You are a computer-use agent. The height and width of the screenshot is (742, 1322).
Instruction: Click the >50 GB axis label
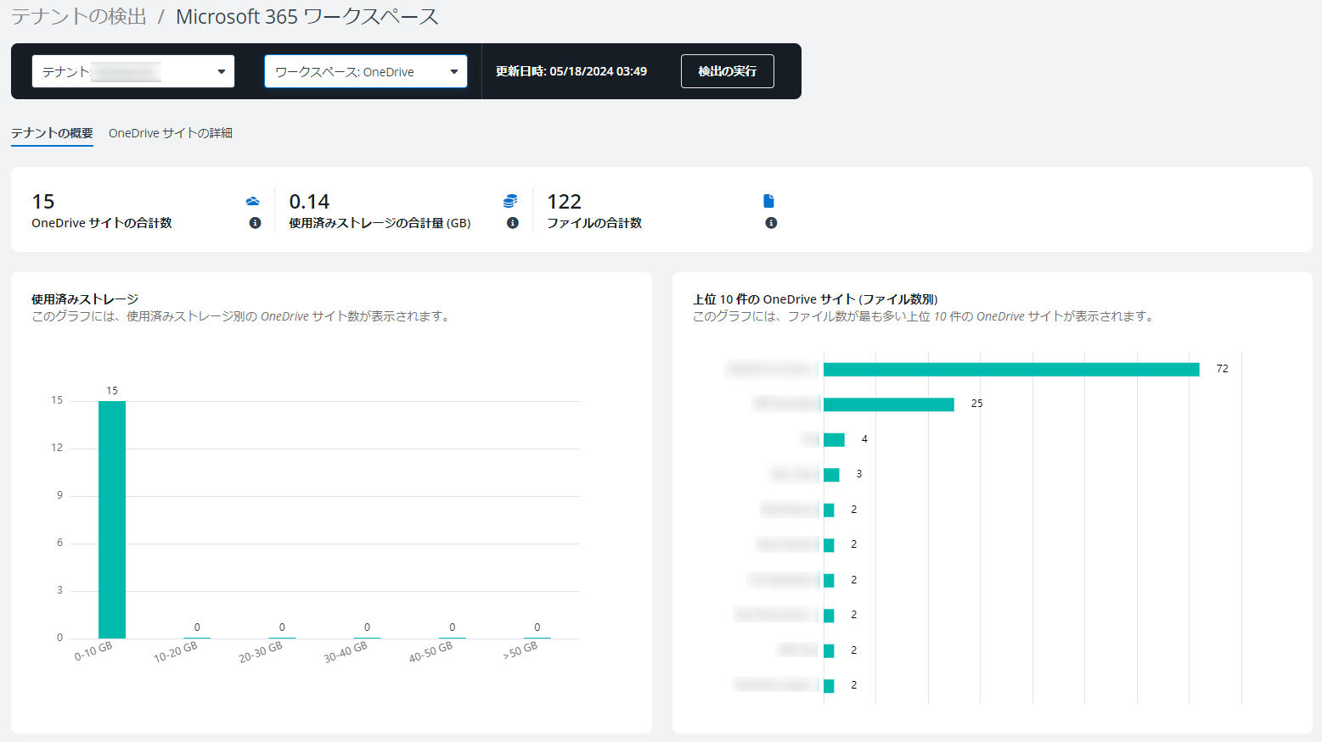[520, 651]
